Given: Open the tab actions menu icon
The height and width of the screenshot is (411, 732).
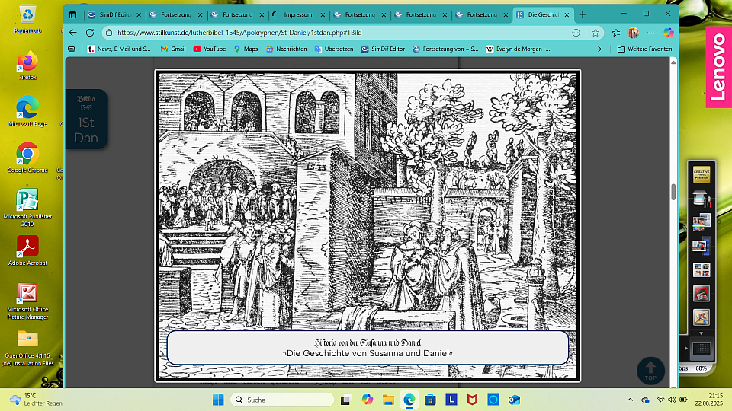Looking at the screenshot, I should point(73,15).
